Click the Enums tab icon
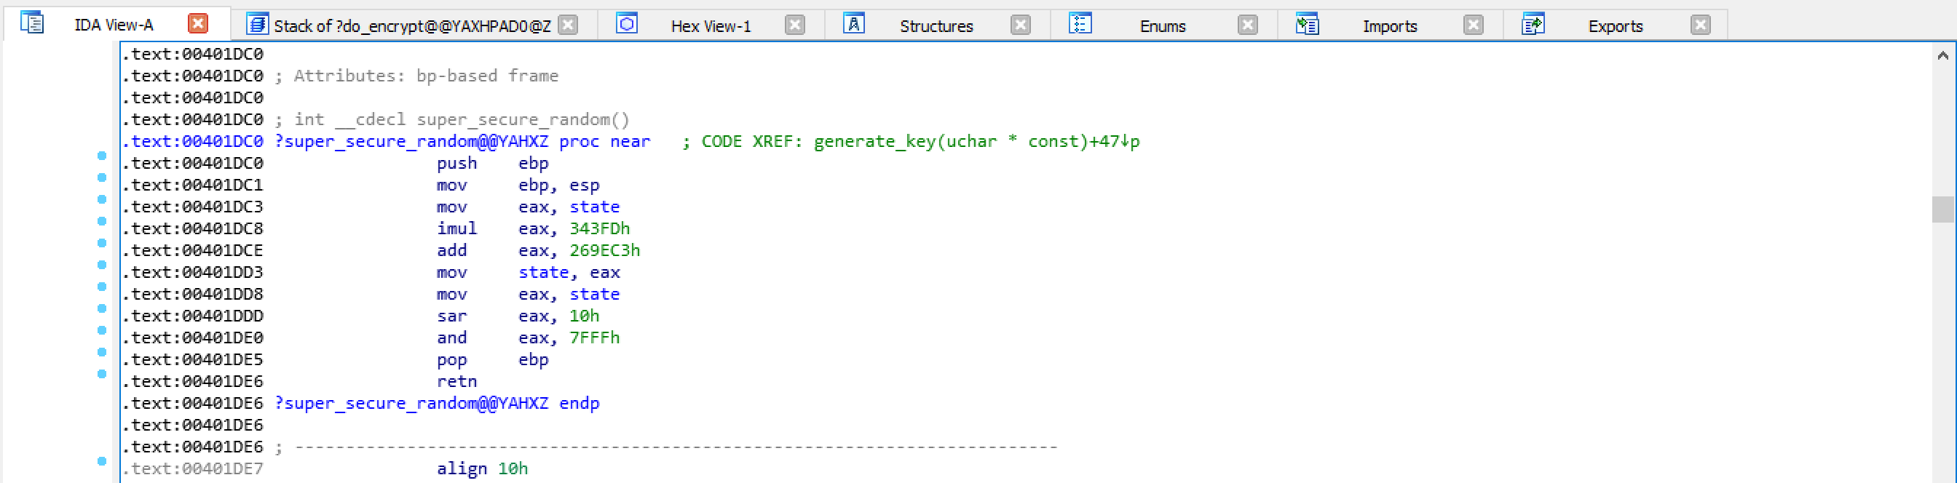 [1080, 23]
